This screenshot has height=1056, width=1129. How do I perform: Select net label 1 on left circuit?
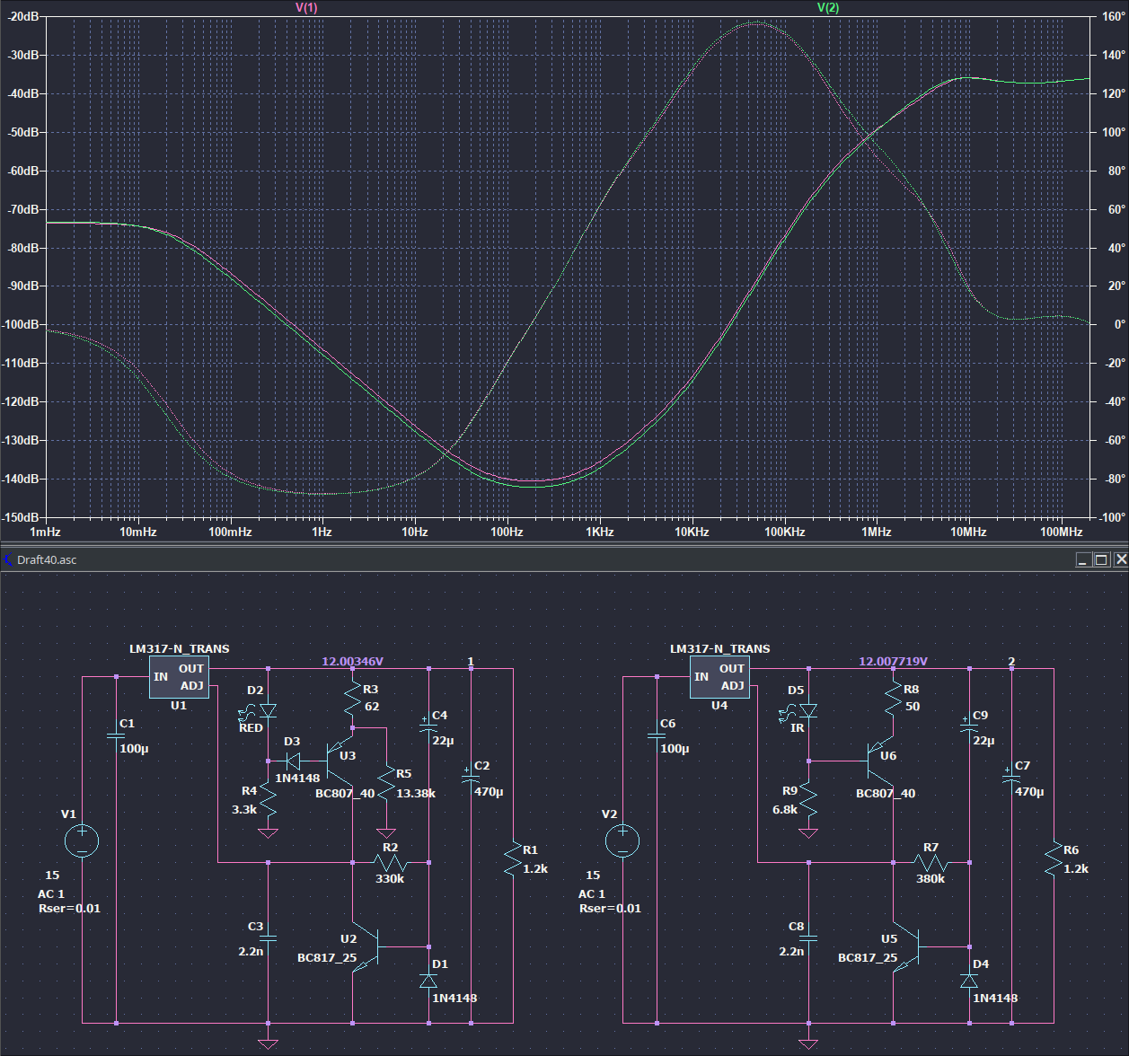pos(471,662)
